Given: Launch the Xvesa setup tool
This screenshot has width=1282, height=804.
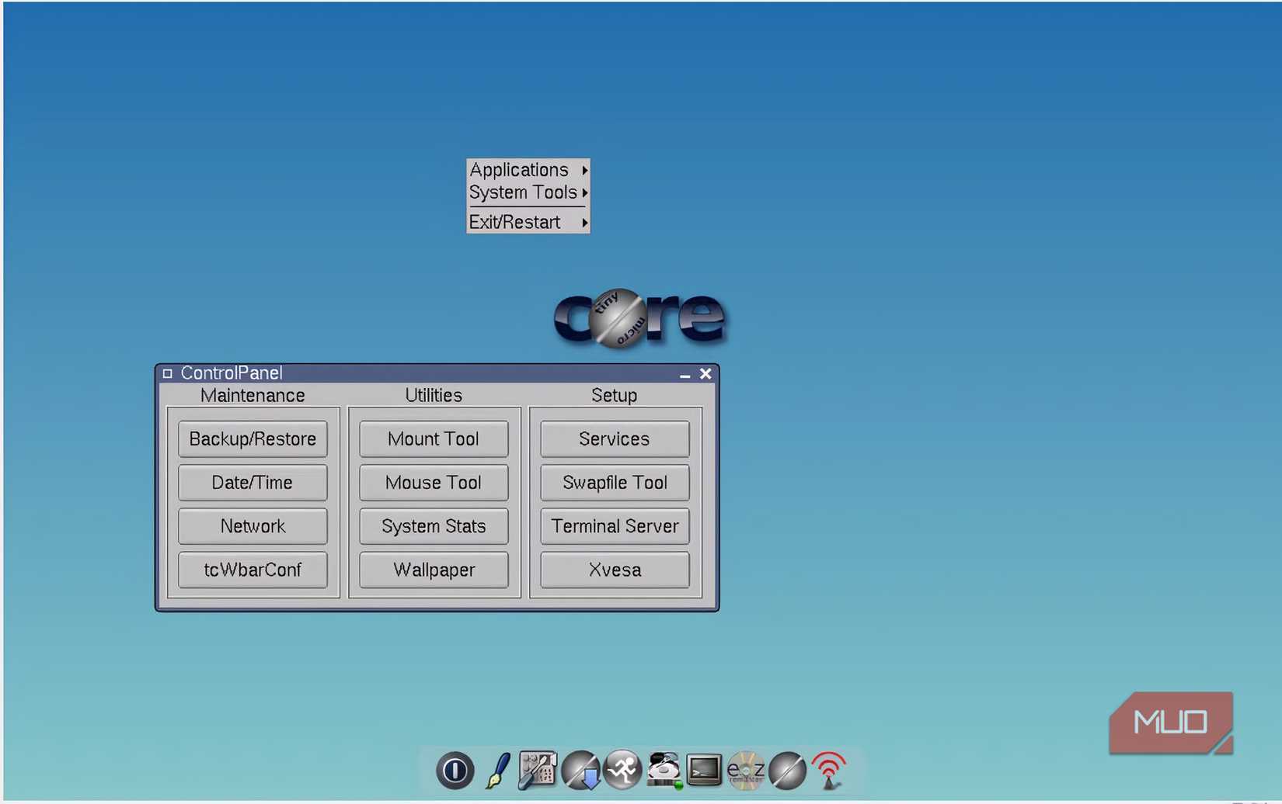Looking at the screenshot, I should (613, 570).
